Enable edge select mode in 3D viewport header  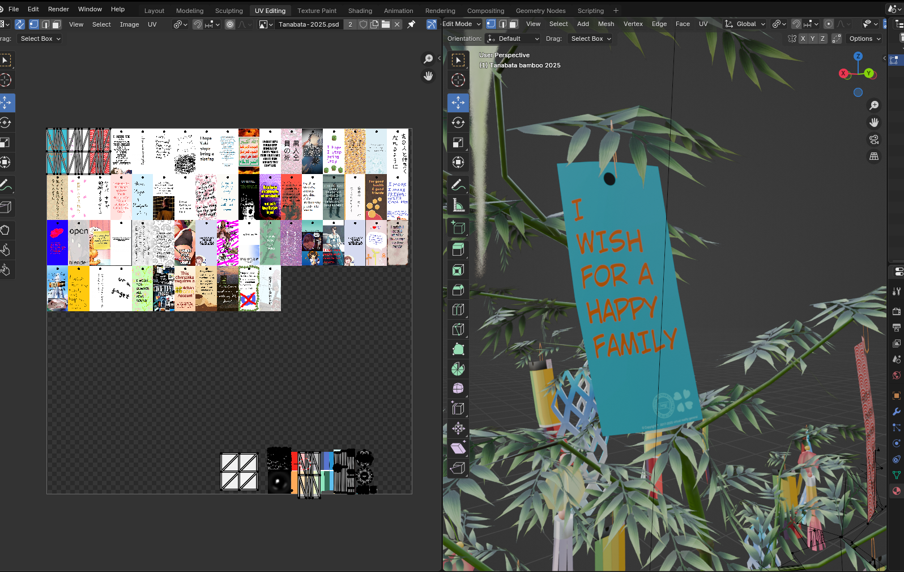coord(502,24)
